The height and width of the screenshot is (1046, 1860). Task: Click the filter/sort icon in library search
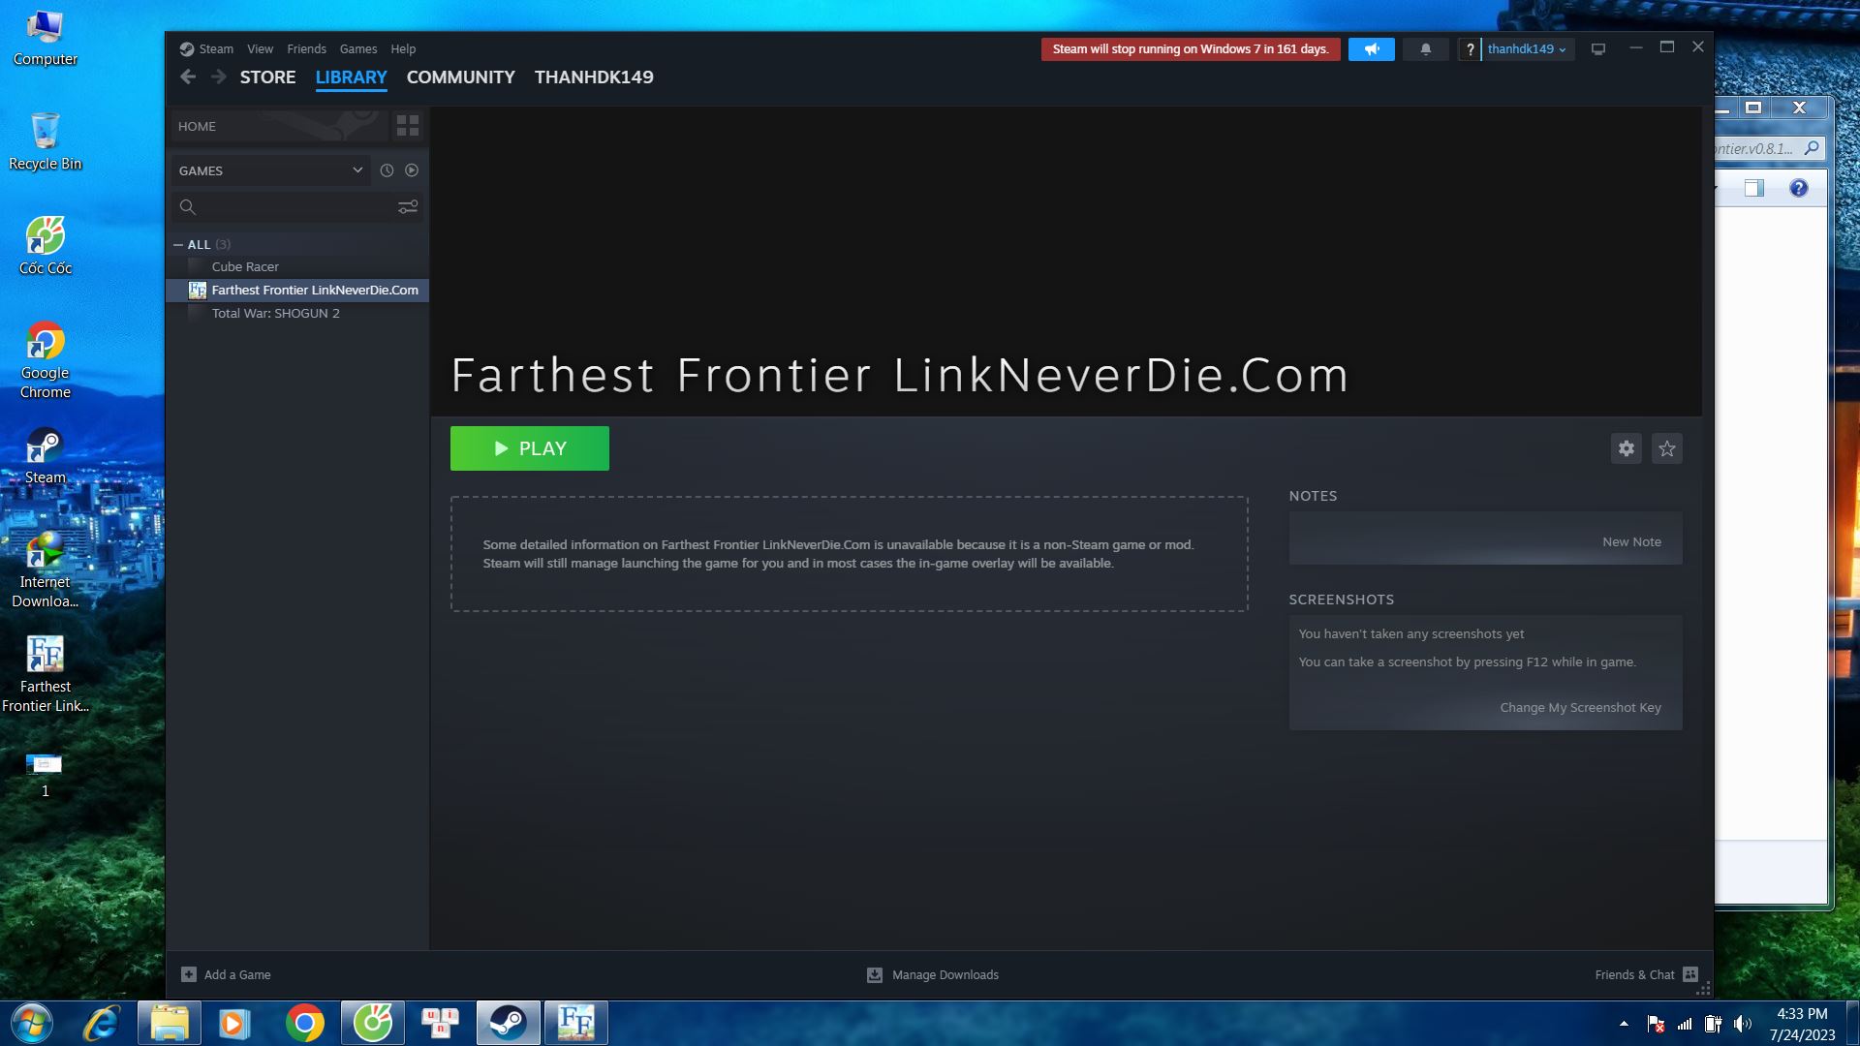click(408, 205)
